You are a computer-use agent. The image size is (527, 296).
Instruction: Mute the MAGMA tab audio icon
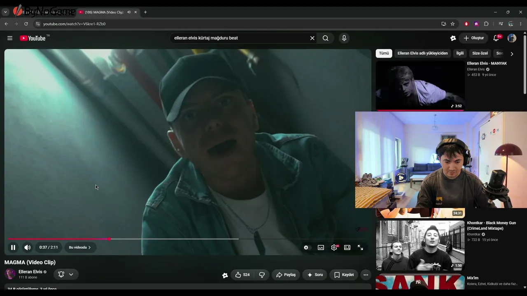(x=129, y=12)
